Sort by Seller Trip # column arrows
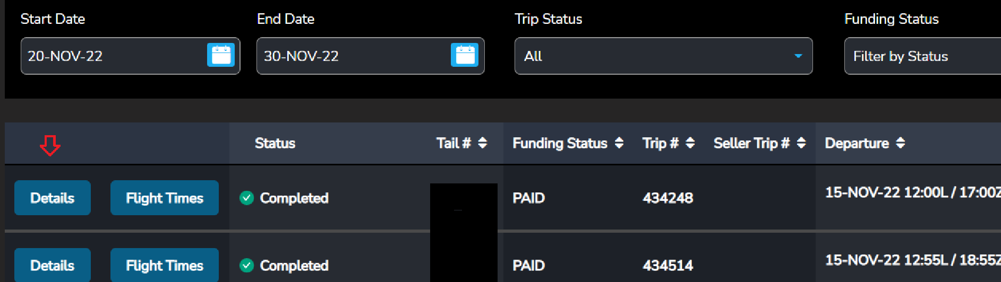 [x=801, y=143]
